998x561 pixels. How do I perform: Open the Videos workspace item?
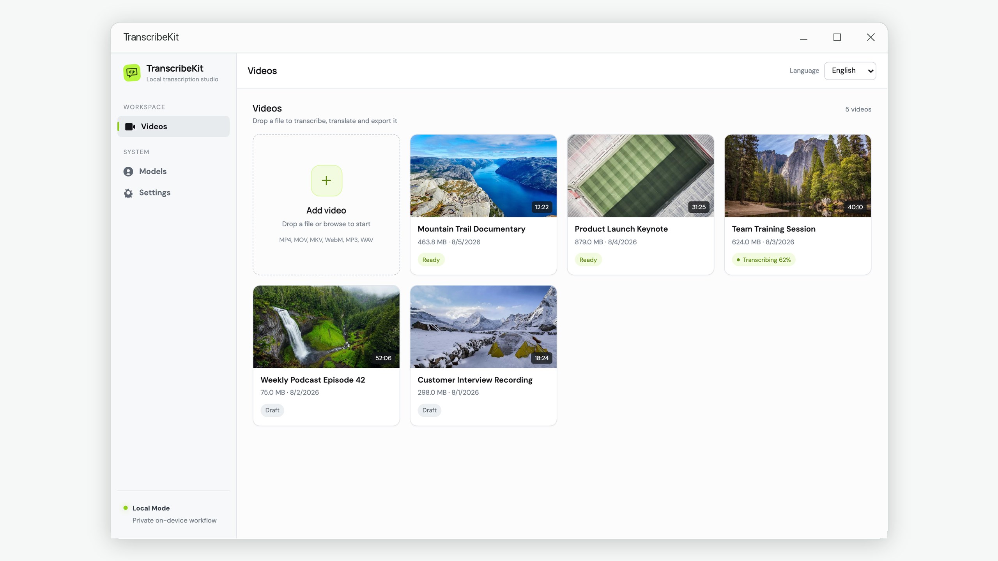[173, 126]
